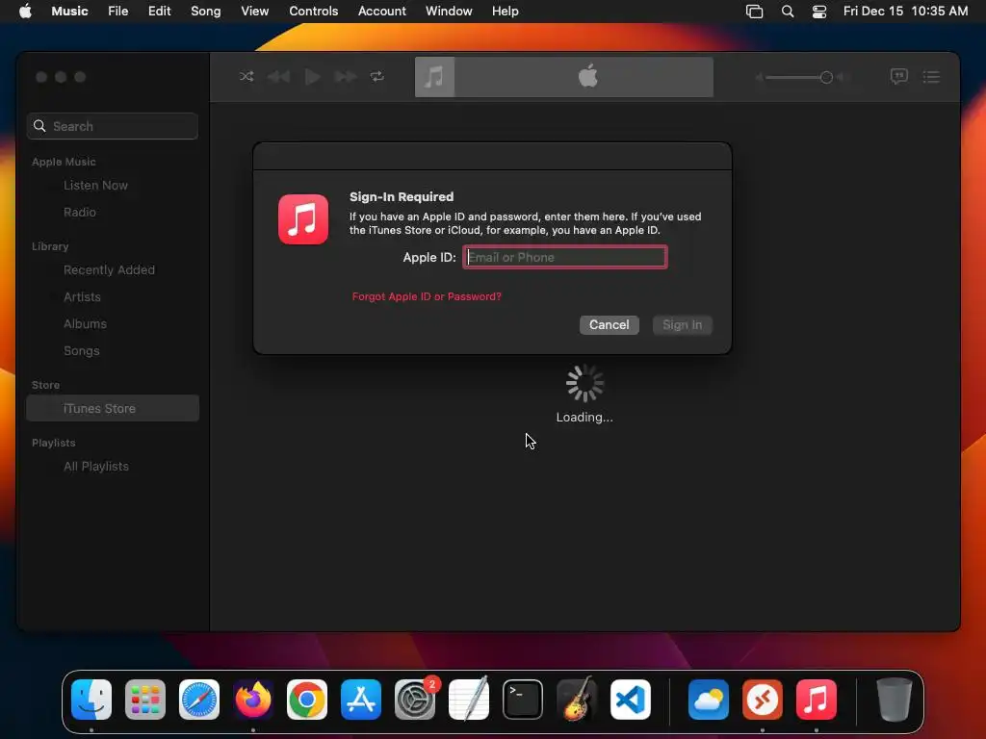This screenshot has width=986, height=739.
Task: Open the File menu
Action: click(x=117, y=12)
